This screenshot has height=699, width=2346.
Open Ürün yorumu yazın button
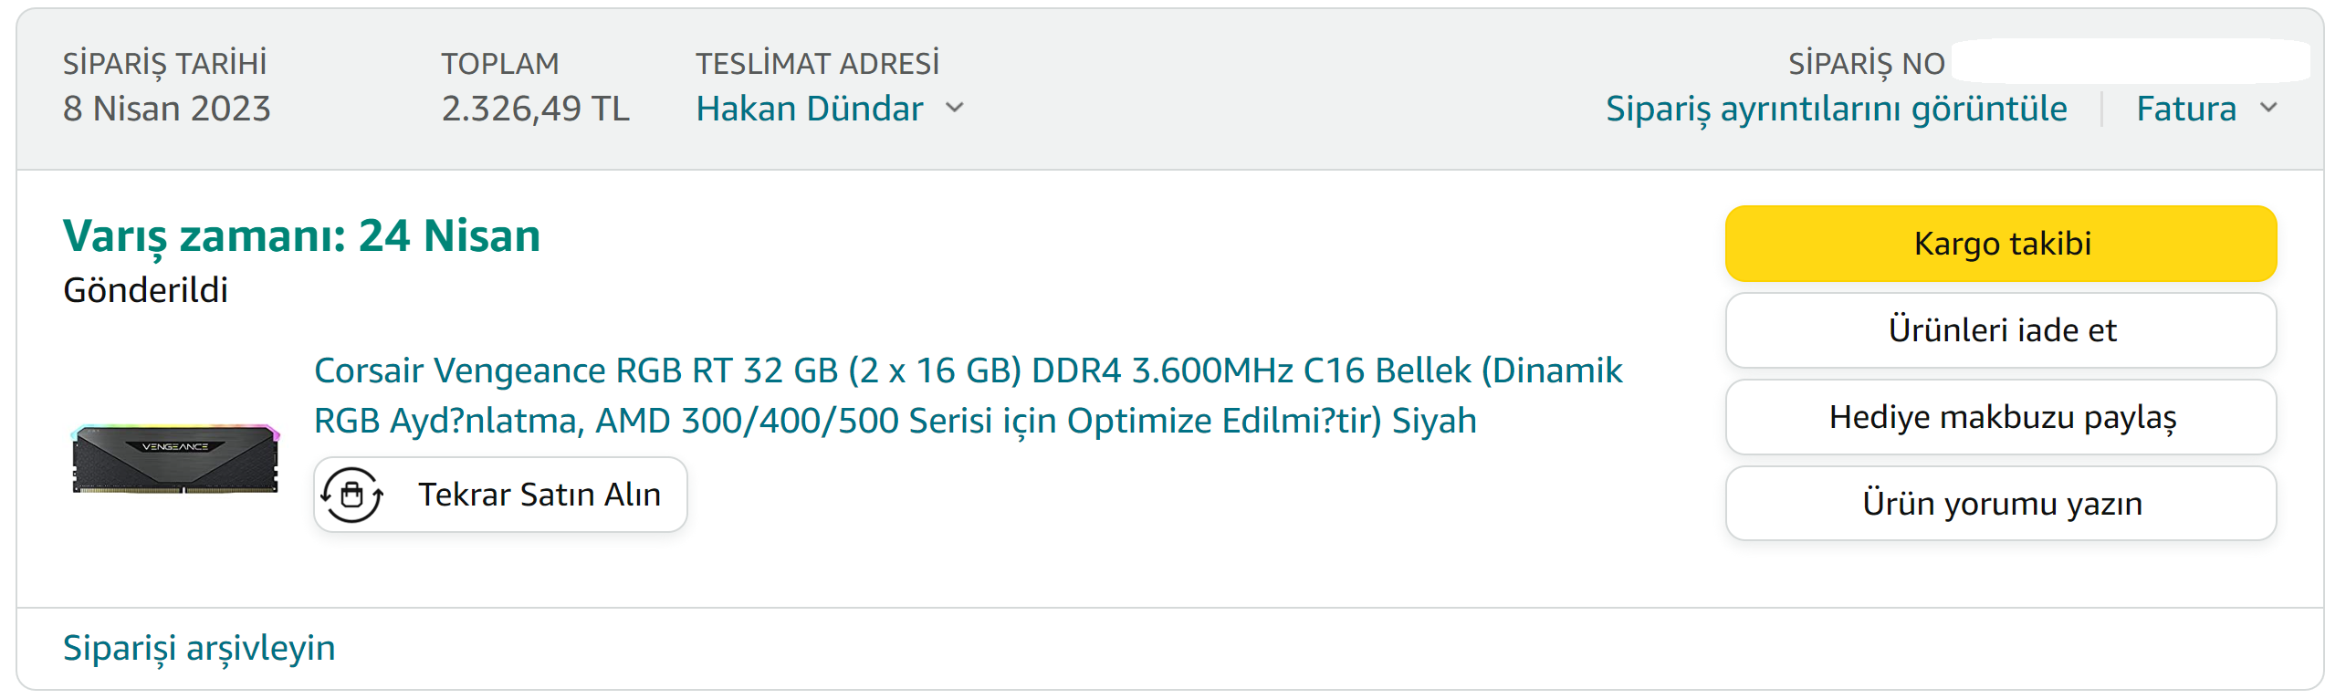click(x=2001, y=504)
